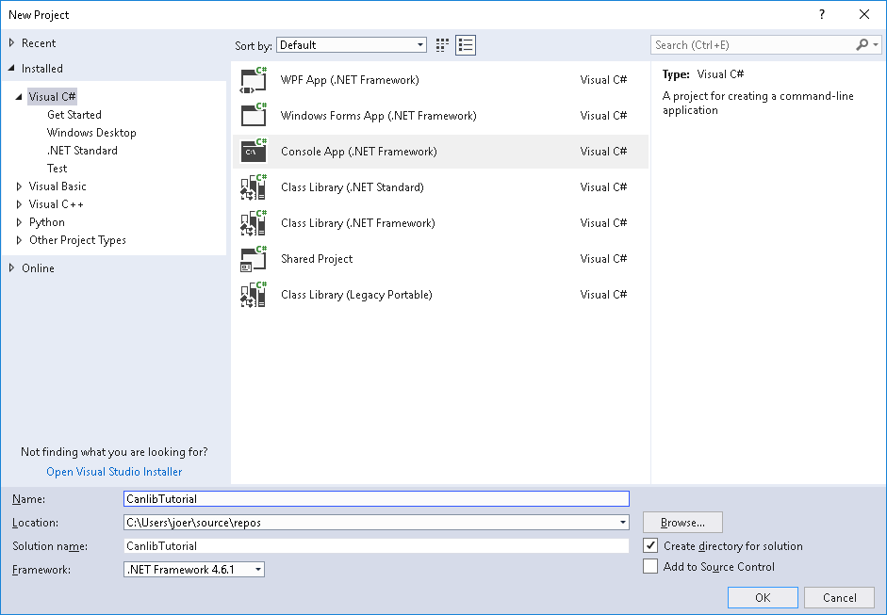Select the .NET Standard category
Screen dimensions: 887x615
(x=82, y=151)
